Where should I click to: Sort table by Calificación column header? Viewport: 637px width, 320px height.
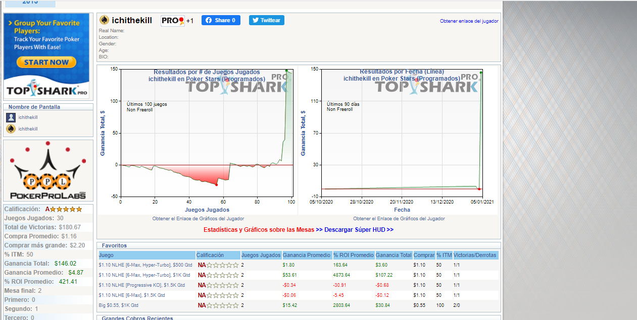pos(218,255)
